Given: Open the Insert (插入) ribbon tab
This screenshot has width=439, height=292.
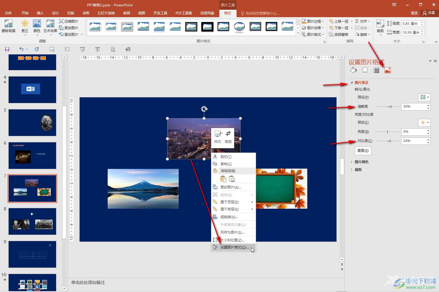Looking at the screenshot, I should pyautogui.click(x=40, y=13).
